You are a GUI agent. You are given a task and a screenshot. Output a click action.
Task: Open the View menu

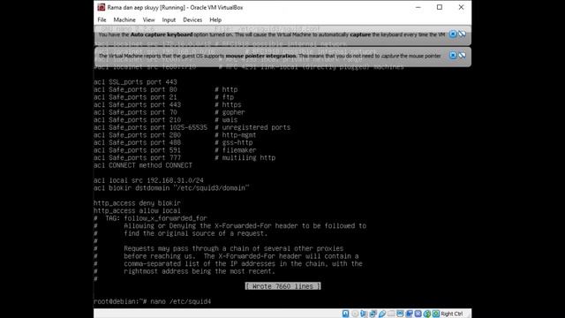(x=148, y=19)
